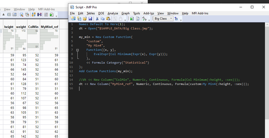Click the script editor vertical scrollbar up arrow
The width and height of the screenshot is (269, 138).
pos(267,25)
